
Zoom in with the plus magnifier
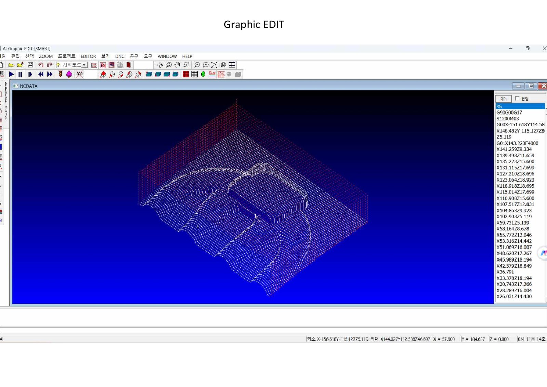pyautogui.click(x=197, y=65)
